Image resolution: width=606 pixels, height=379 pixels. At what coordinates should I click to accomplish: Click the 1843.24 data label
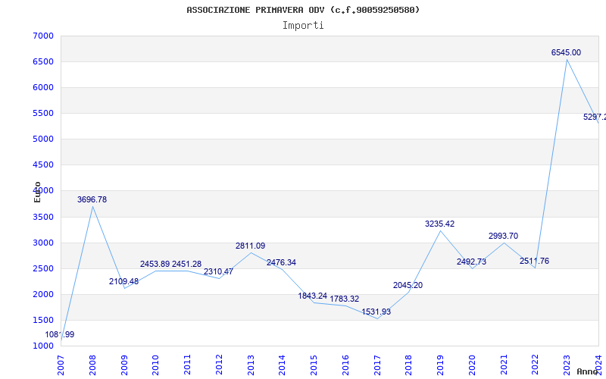312,296
